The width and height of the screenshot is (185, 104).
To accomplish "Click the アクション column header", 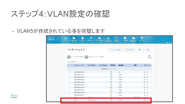I will pos(147,65).
